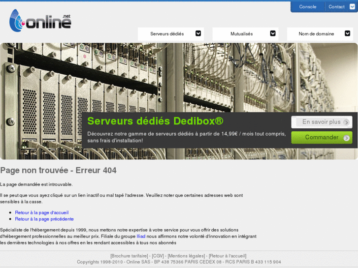
Task: Click the Serveurs dédiés Dedibox heading
Action: (155, 121)
